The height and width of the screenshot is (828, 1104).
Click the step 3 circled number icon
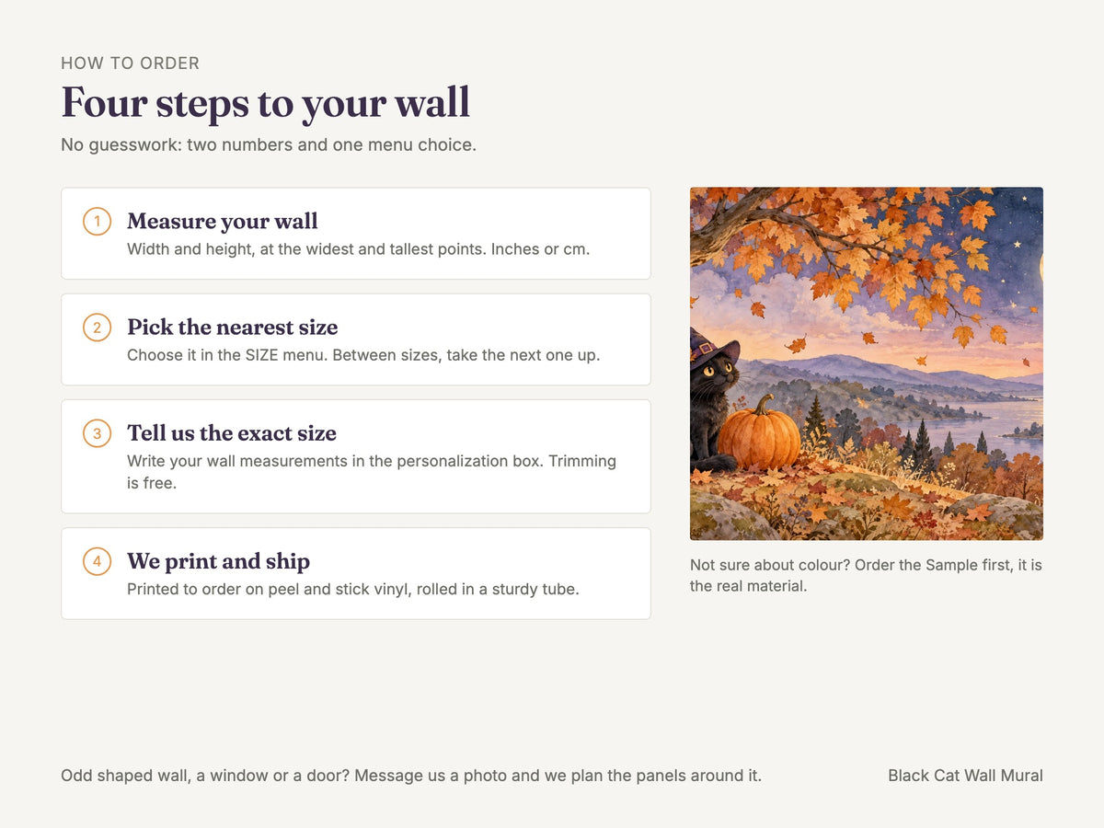(97, 433)
